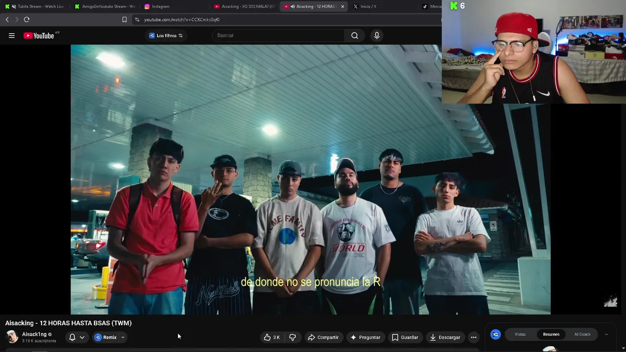Image resolution: width=626 pixels, height=352 pixels.
Task: Click the blue IQ extension logo in the side panel
Action: coord(495,334)
